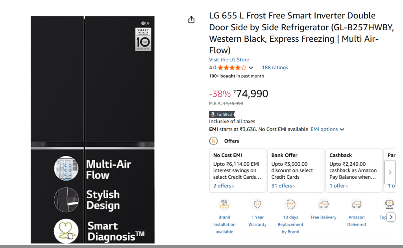403x248 pixels.
Task: Click the 10 days Replacement by Brand text
Action: point(290,224)
